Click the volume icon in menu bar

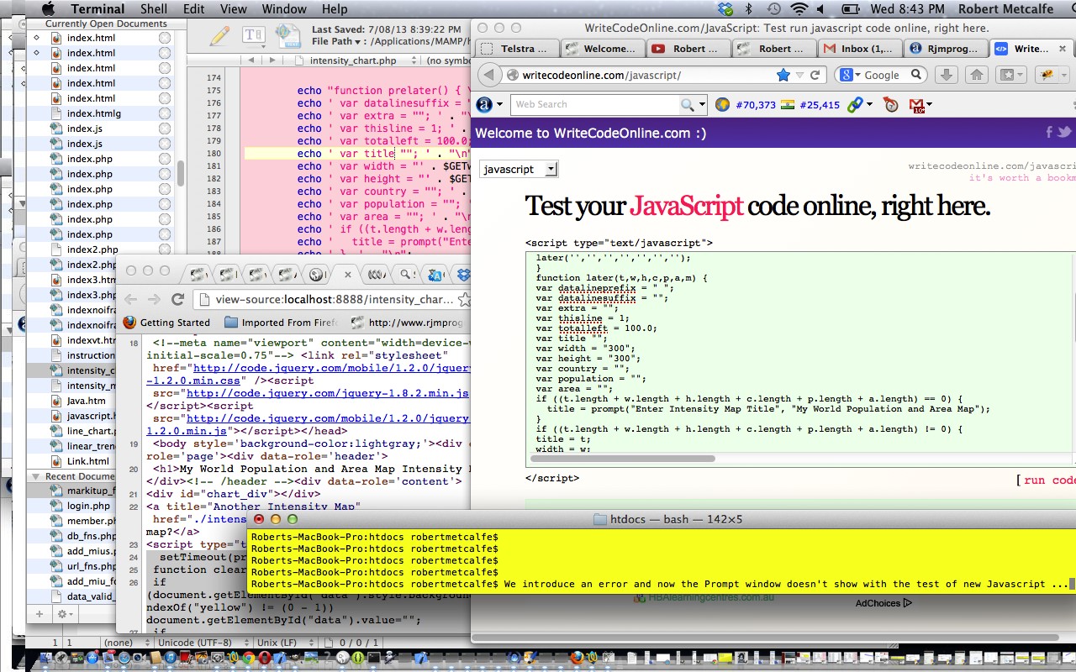coord(822,9)
